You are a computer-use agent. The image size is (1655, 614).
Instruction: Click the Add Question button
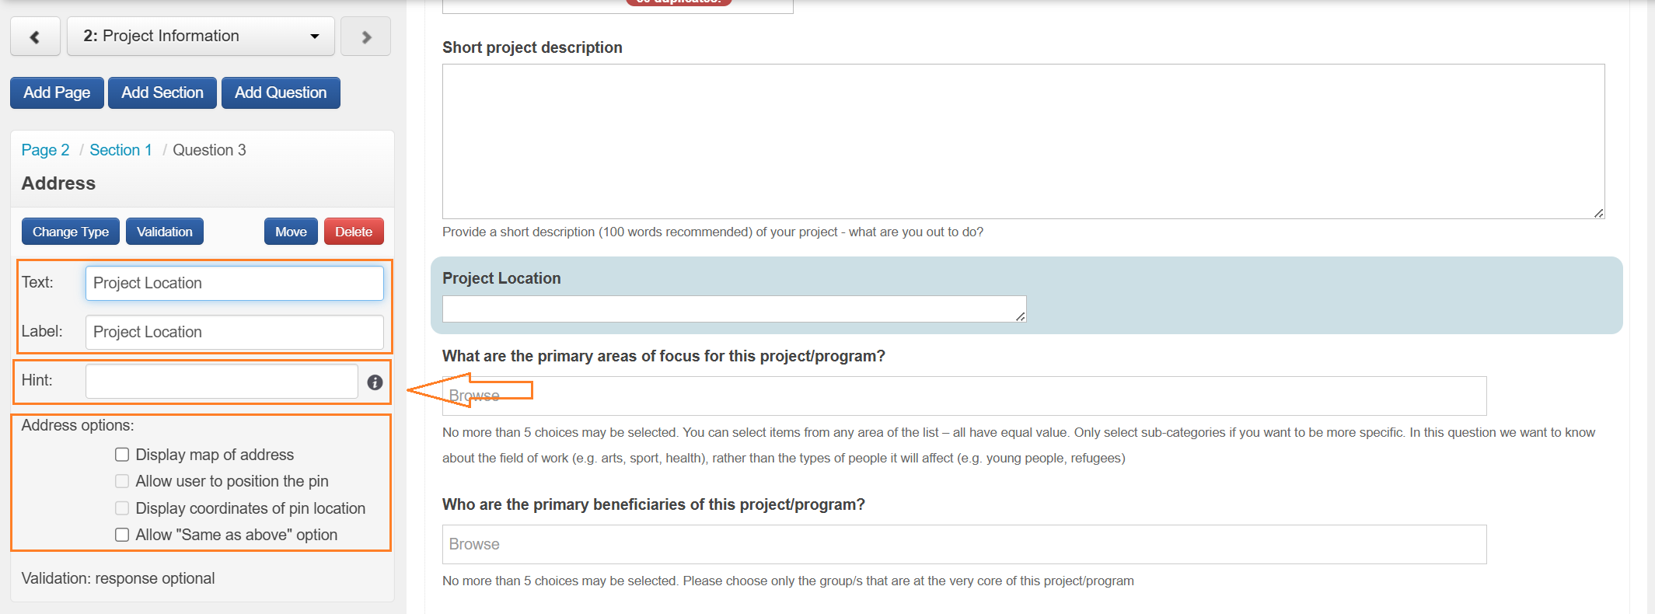tap(281, 92)
